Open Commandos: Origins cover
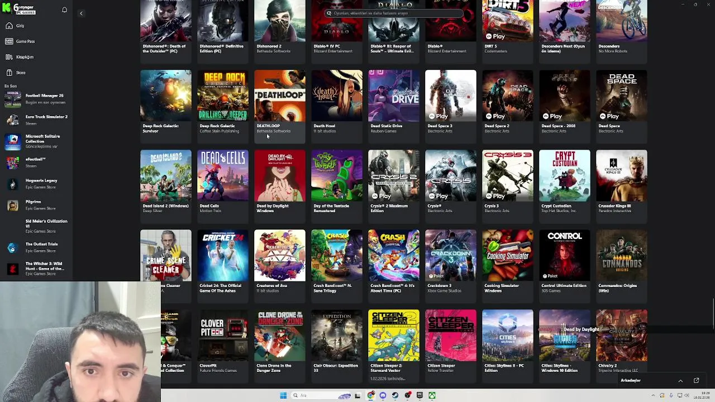 (x=622, y=255)
